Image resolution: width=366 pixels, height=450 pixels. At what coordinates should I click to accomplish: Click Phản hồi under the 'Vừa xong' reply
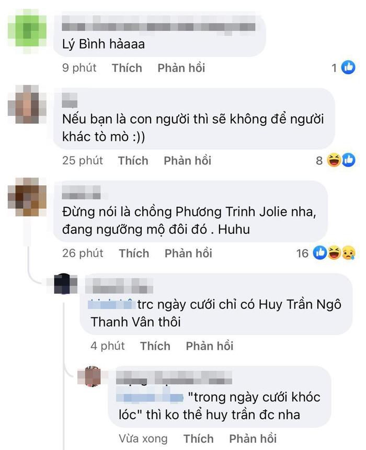point(253,439)
